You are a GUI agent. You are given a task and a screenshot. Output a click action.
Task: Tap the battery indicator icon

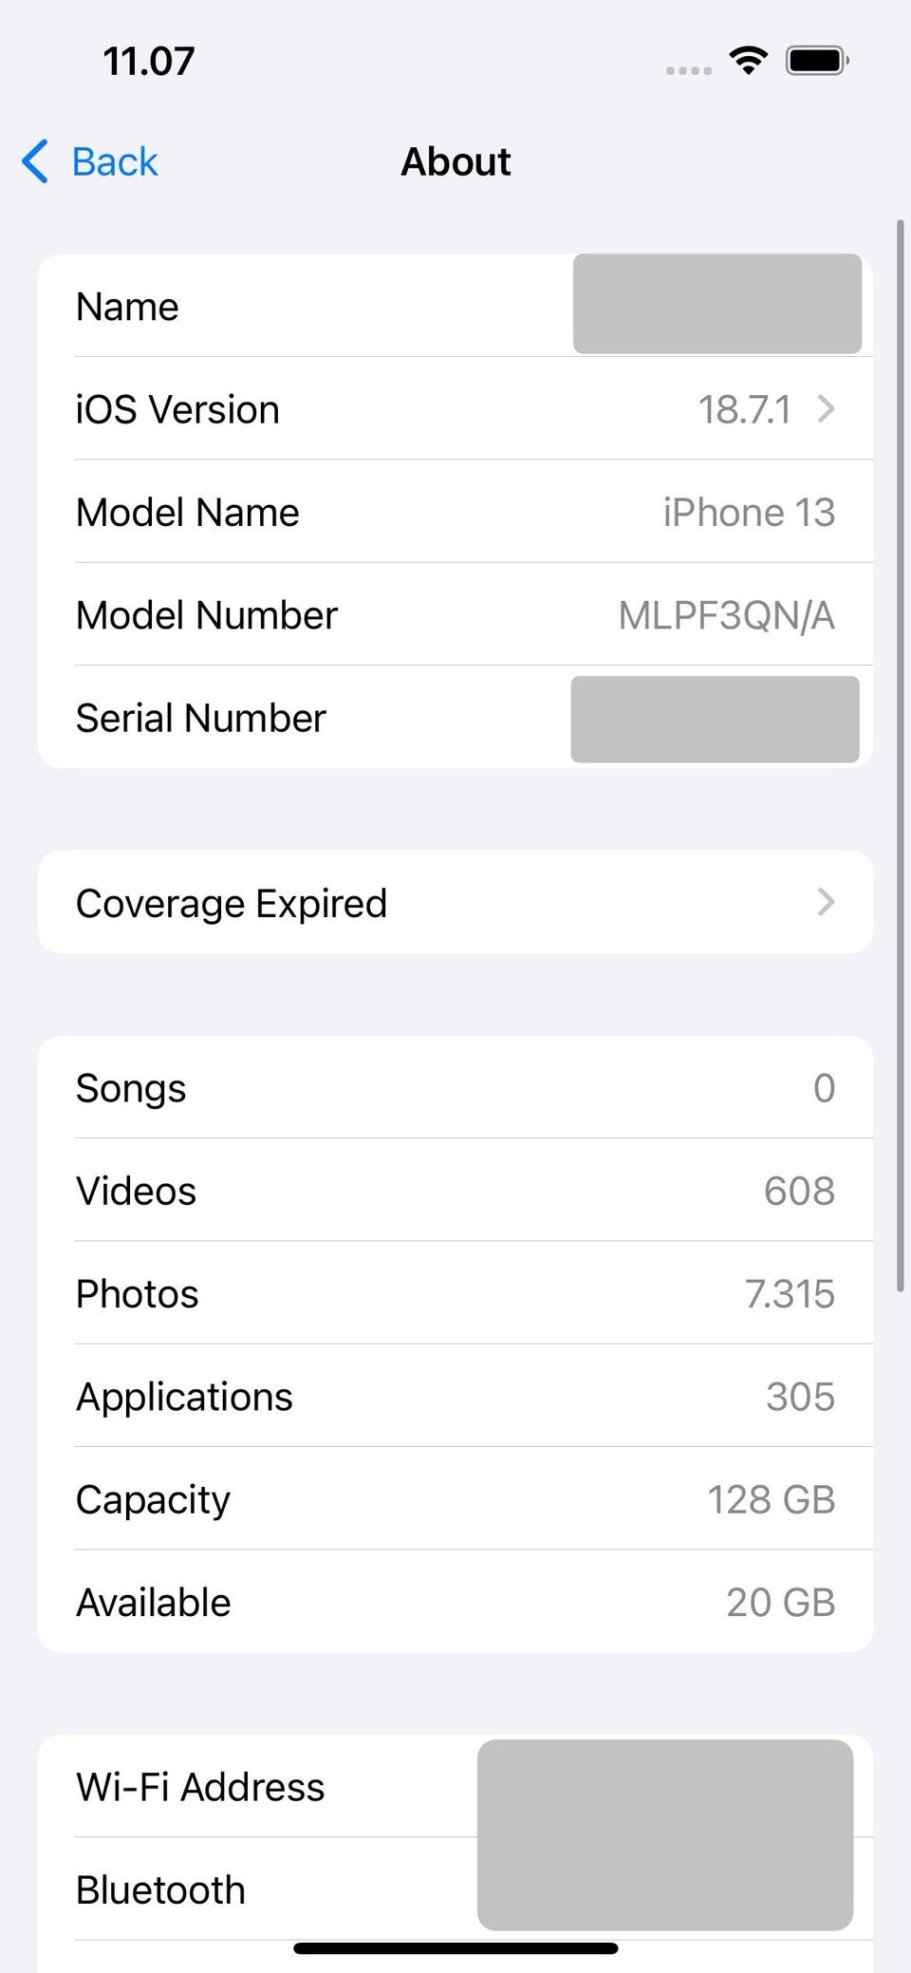[x=817, y=61]
